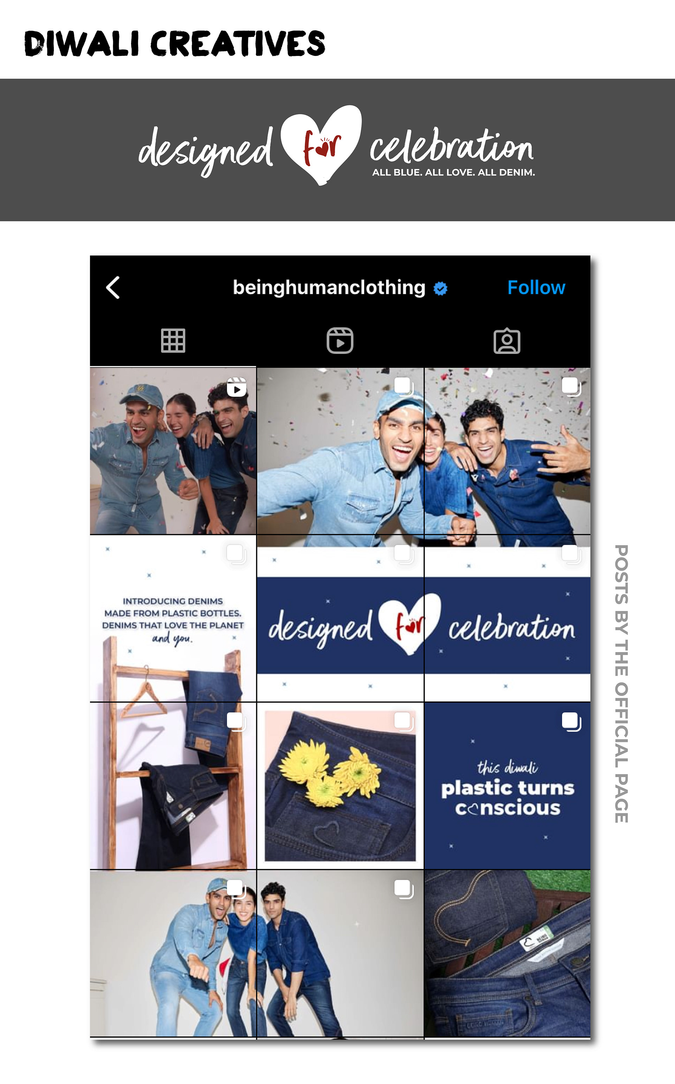Tap carousel icon on 'plastic turns conscious' post
The width and height of the screenshot is (675, 1084).
coord(571,722)
